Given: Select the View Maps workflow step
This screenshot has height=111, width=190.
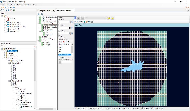Looking at the screenshot, I should click(46, 45).
